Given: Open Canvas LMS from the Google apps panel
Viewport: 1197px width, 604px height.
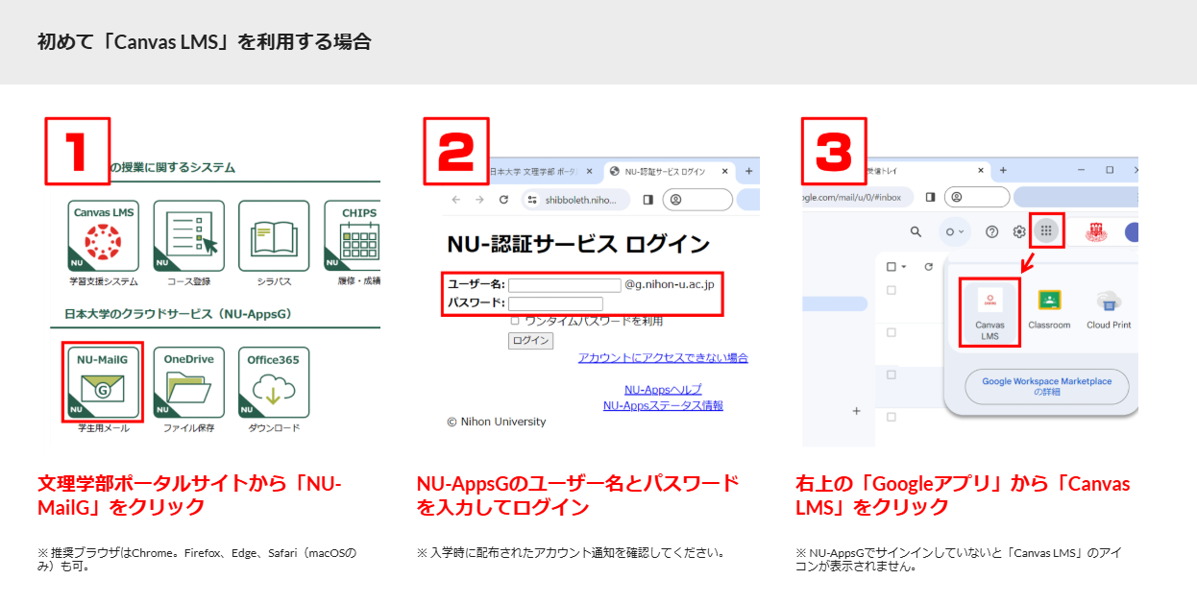Looking at the screenshot, I should [x=989, y=313].
